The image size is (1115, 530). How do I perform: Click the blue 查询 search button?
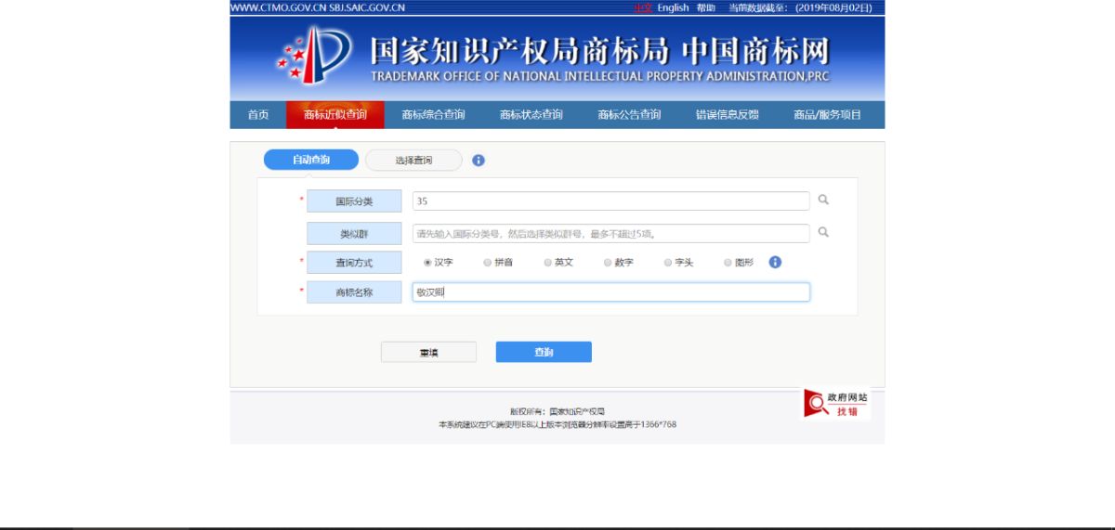(544, 352)
